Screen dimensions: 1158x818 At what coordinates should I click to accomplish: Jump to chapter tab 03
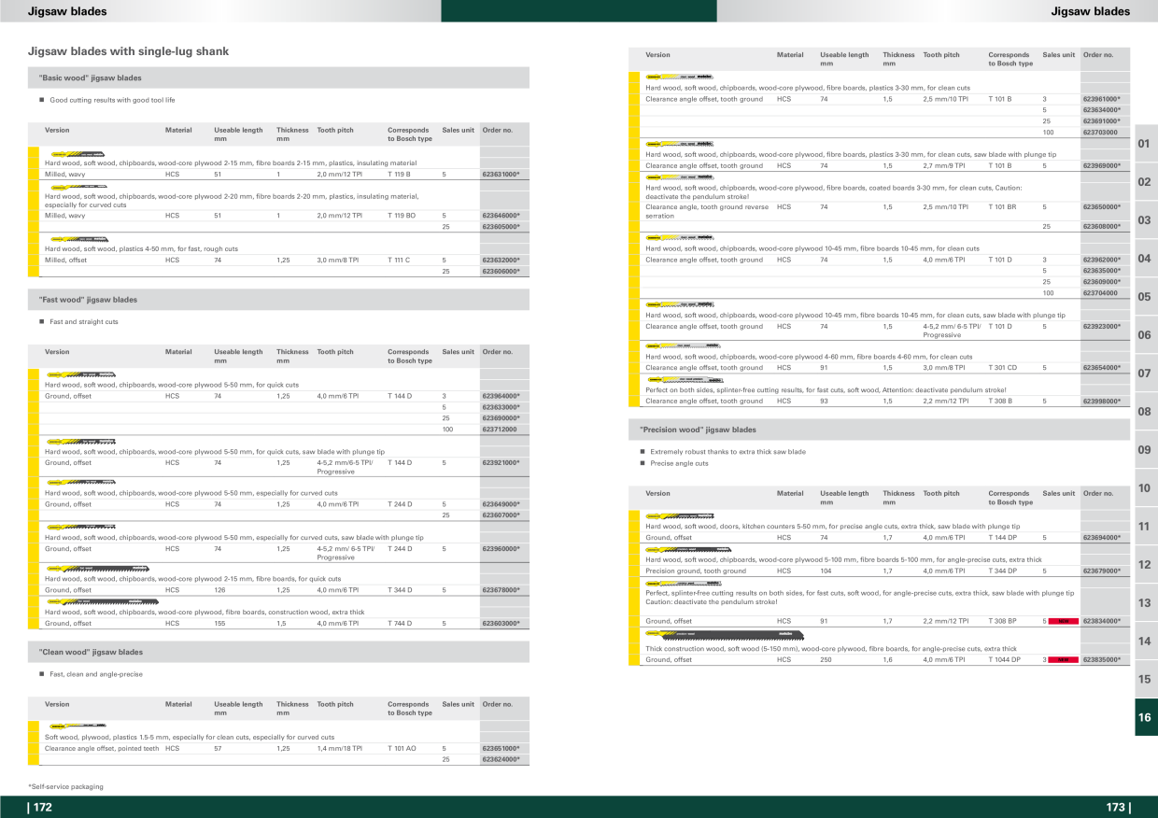1145,220
